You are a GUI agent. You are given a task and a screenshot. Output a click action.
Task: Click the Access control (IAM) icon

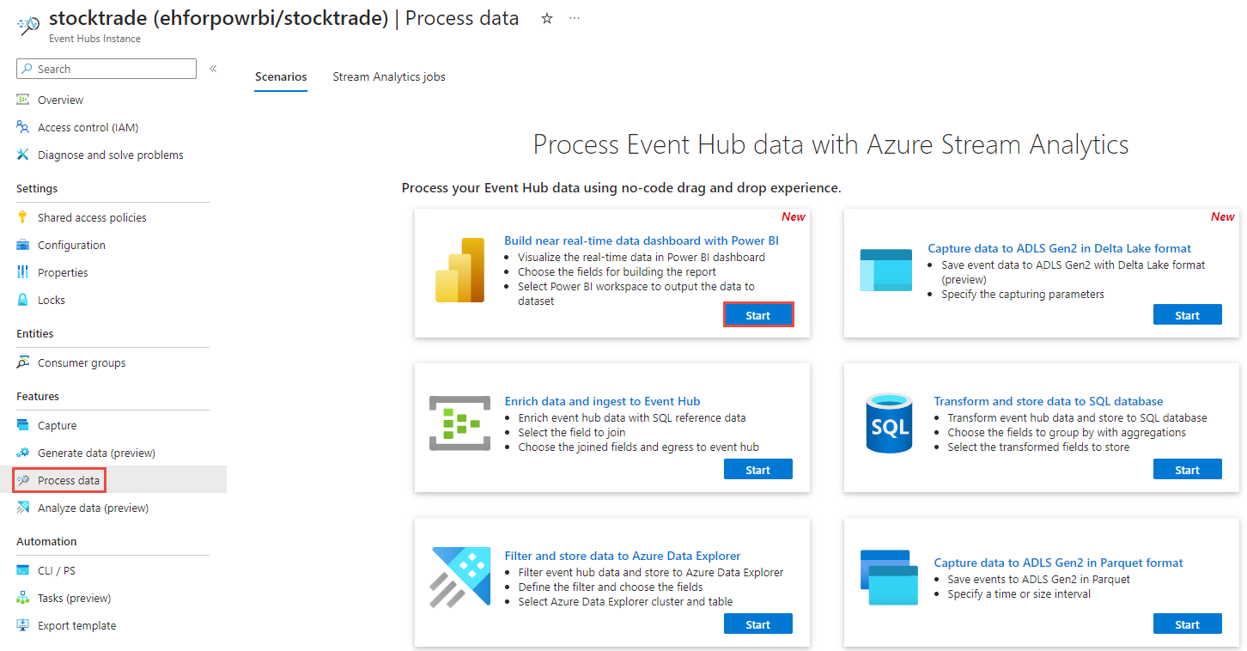[x=23, y=127]
